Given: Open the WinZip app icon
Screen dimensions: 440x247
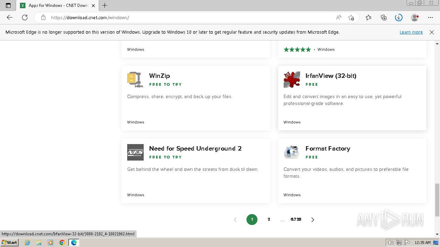Looking at the screenshot, I should 135,80.
